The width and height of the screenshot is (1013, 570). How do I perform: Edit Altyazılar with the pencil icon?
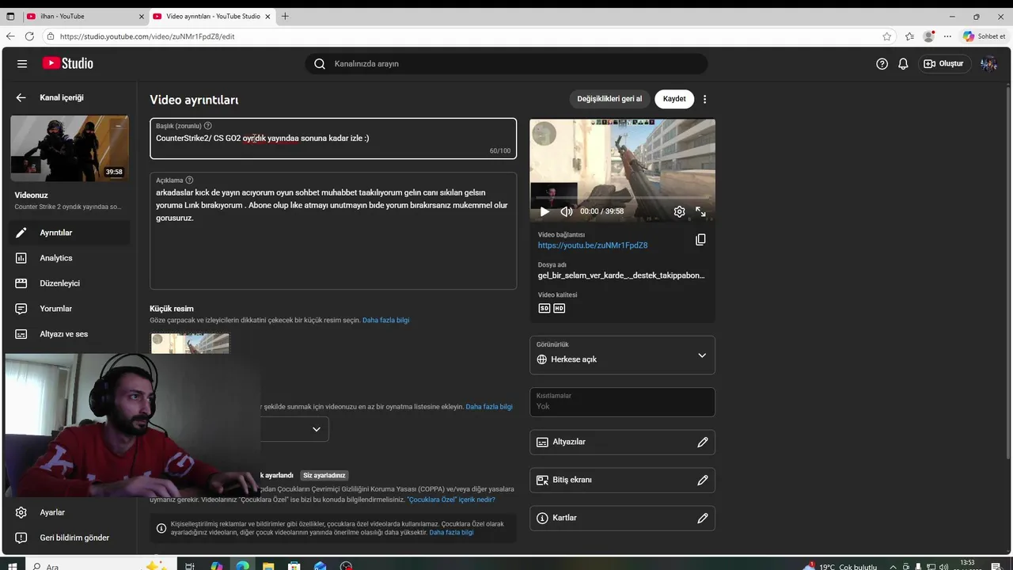(702, 442)
